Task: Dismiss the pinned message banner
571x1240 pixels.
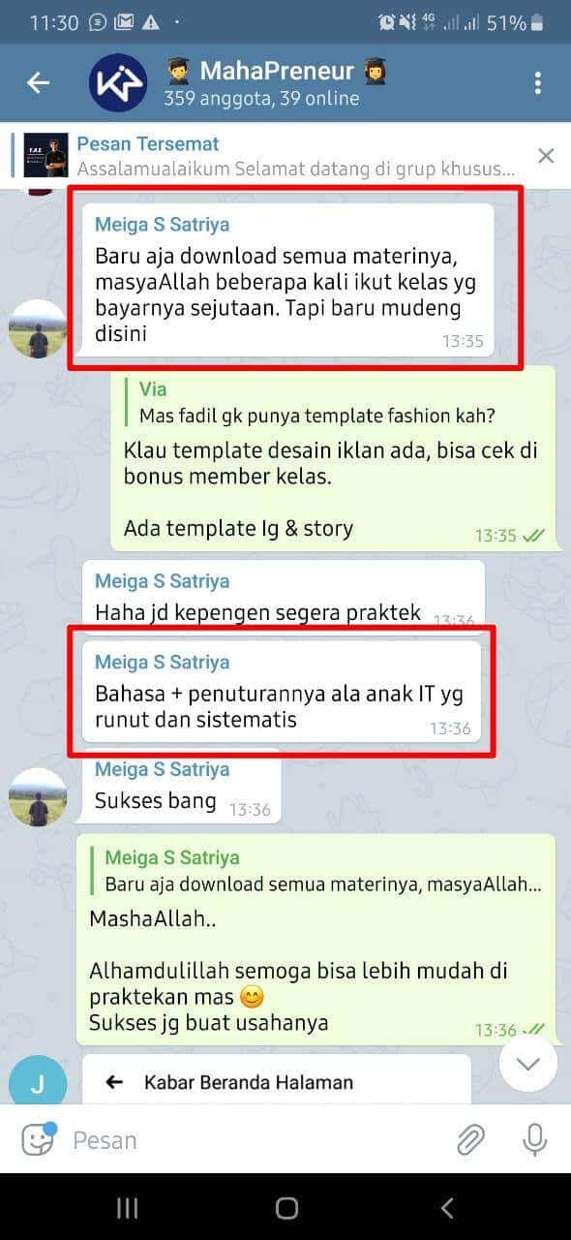Action: (x=546, y=156)
